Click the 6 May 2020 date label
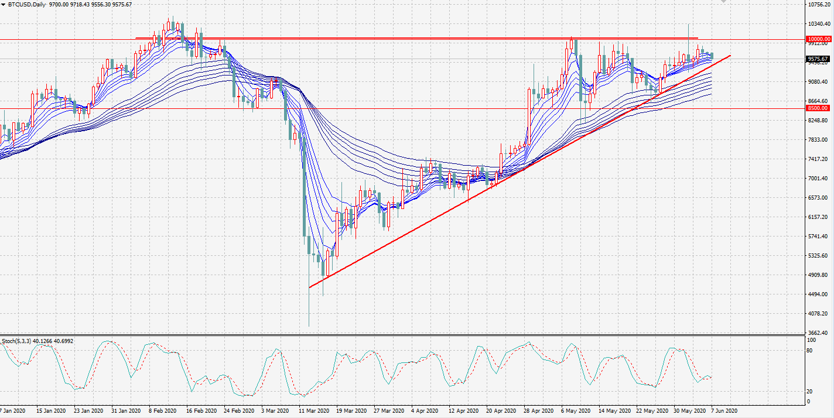Screen dimensions: 834x418 tap(576, 411)
